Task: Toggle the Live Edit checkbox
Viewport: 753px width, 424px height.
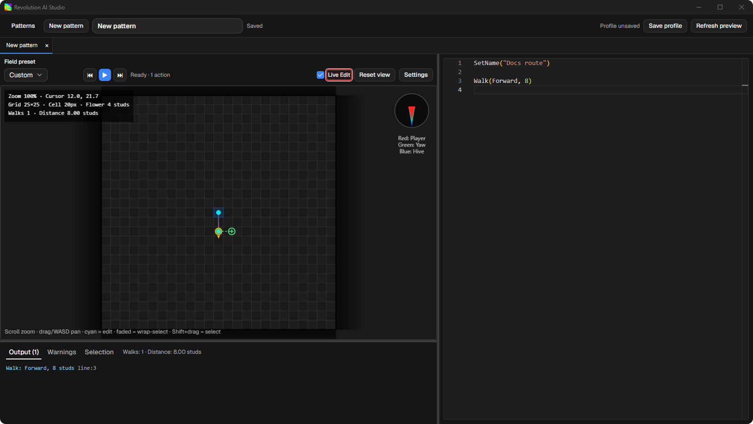Action: 320,75
